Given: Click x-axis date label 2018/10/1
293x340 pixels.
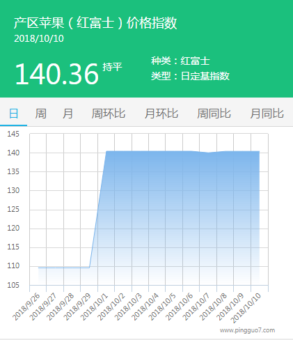Looking at the screenshot, I should [x=95, y=307].
